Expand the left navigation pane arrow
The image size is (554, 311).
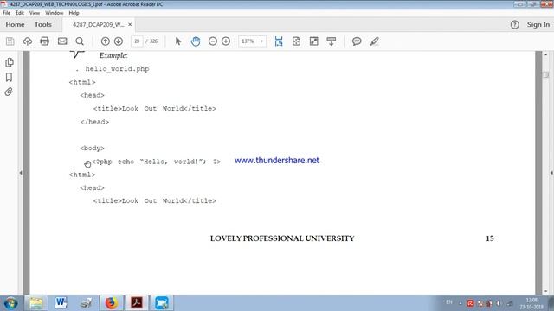pos(21,173)
